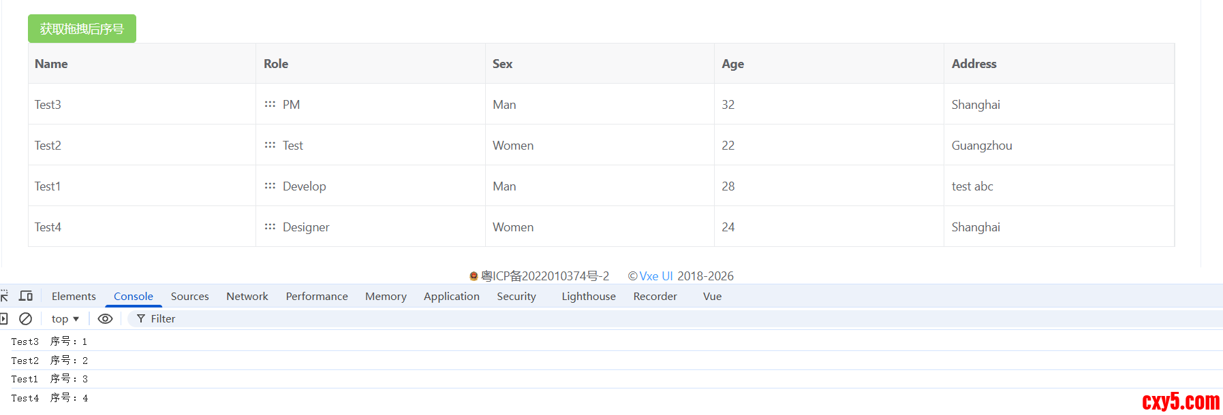Click the Name column header
Image resolution: width=1223 pixels, height=415 pixels.
click(51, 64)
